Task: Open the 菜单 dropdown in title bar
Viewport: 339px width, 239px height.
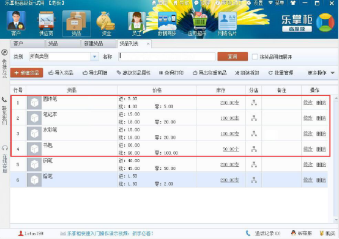Action: coord(276,3)
